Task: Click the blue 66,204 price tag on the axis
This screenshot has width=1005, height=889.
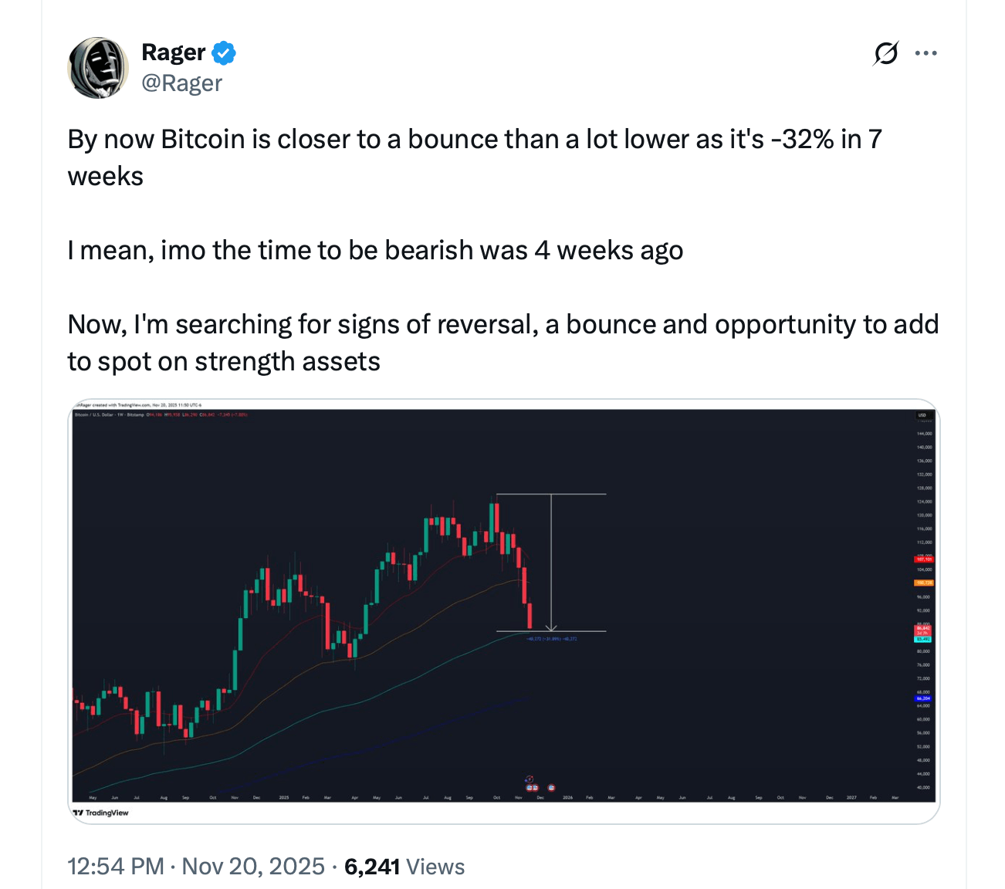Action: [x=923, y=698]
